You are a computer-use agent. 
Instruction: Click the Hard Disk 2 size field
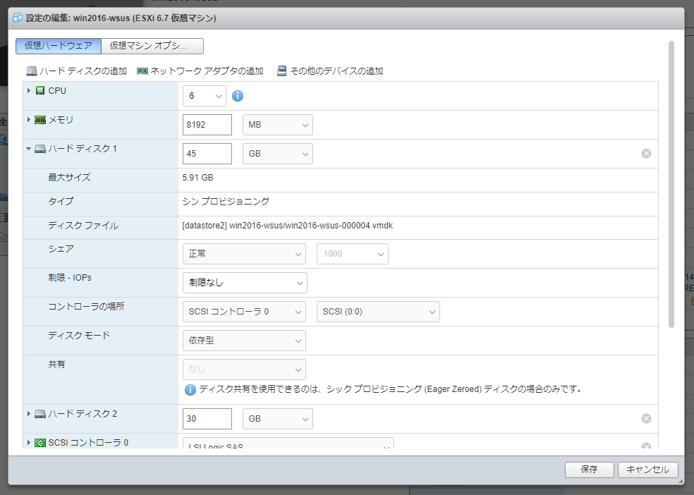point(207,419)
